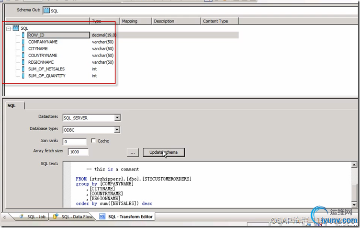
Task: Click the Description column header
Action: point(176,21)
